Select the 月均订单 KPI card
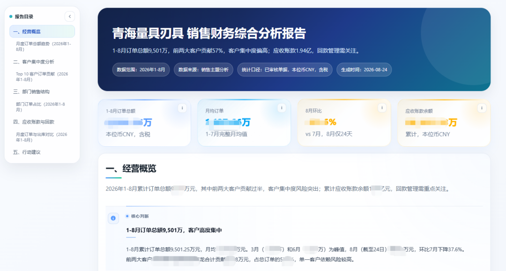 [244, 123]
